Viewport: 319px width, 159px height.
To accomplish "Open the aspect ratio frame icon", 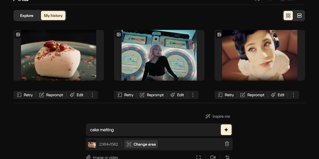I will coord(198,157).
